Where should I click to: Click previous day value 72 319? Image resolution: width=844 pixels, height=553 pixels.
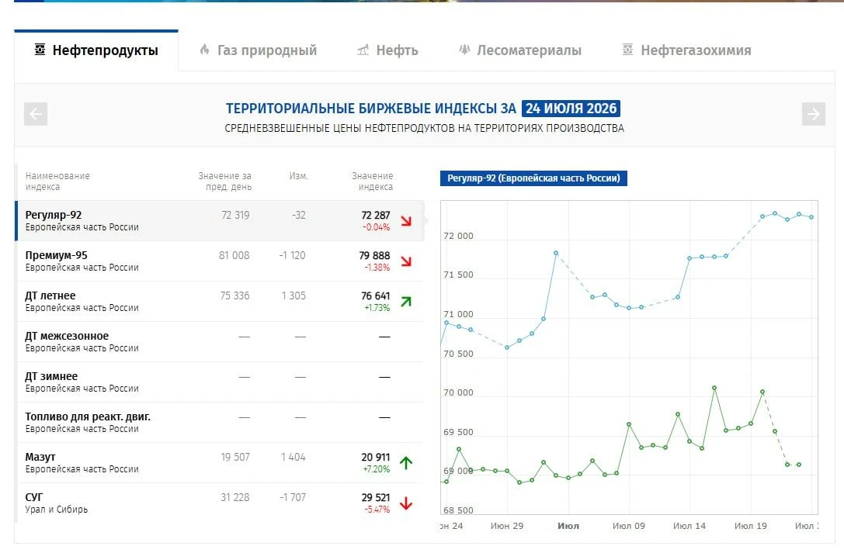click(236, 216)
